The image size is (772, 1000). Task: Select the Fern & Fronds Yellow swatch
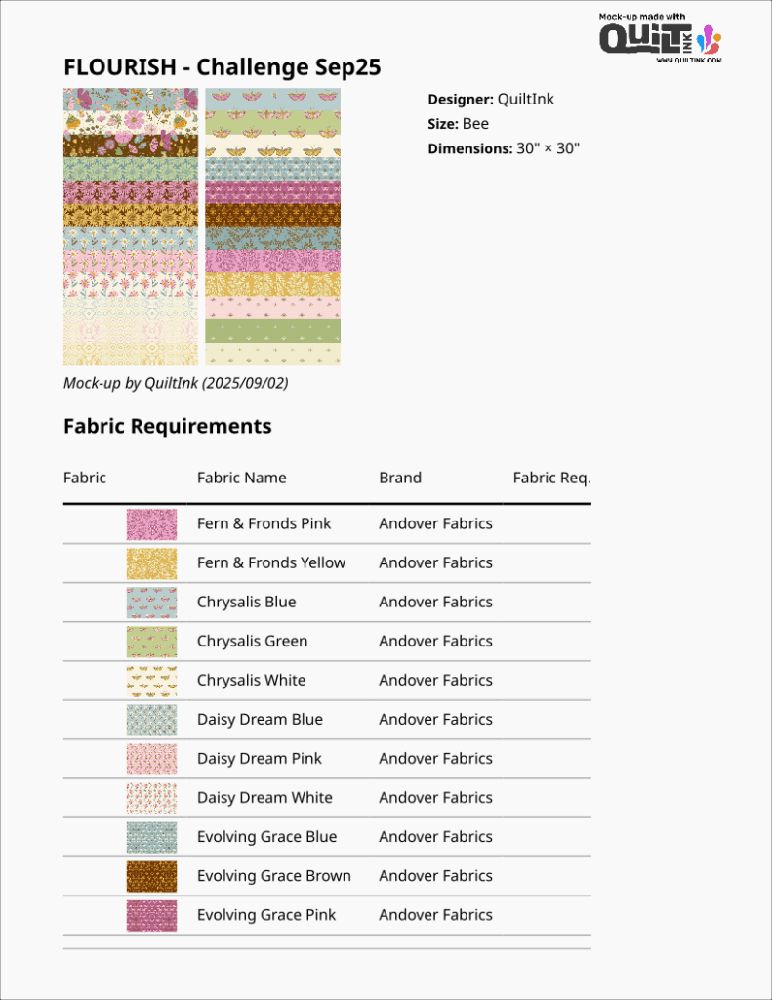pos(151,563)
